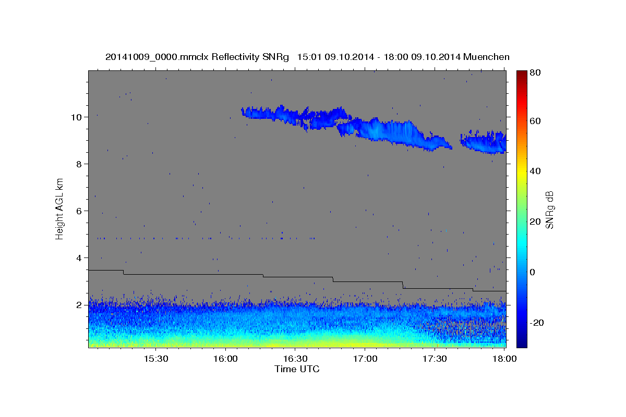Click the 'Muenchen' location label in title
This screenshot has height=417, width=626.
(x=486, y=57)
